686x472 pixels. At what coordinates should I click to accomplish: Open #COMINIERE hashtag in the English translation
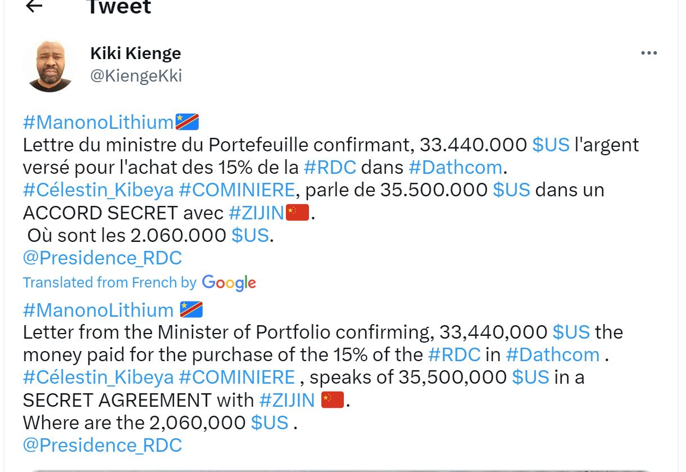pos(237,377)
